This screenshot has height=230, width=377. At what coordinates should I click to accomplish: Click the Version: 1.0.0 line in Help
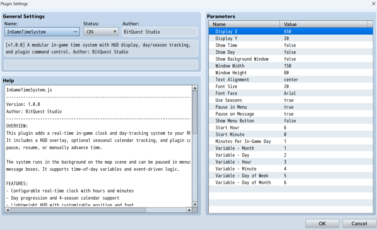coord(23,104)
